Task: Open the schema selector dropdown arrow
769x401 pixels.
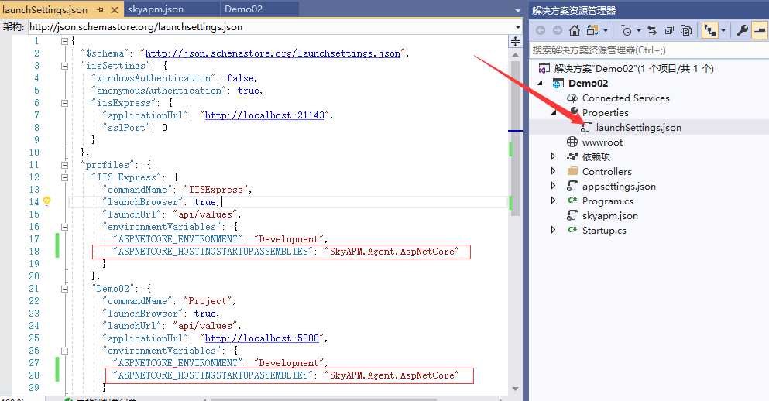Action: [518, 27]
